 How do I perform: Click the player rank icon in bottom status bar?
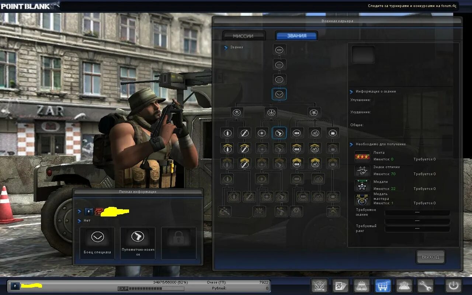[15, 286]
